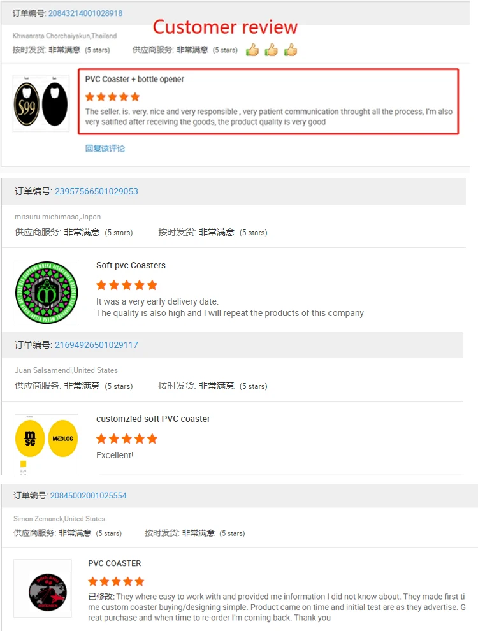
Task: Open the black and red coaster thumbnail
Action: pyautogui.click(x=43, y=588)
